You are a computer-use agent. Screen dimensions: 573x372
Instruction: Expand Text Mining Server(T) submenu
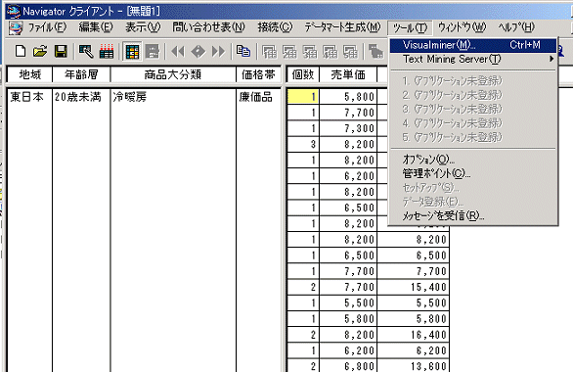coord(473,60)
